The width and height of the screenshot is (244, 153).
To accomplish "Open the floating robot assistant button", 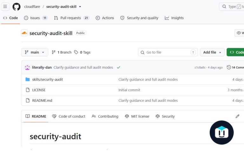I will click(x=221, y=133).
